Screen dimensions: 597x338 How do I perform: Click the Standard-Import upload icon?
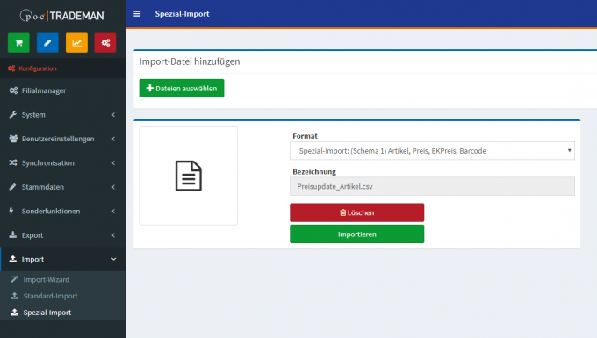[x=14, y=296]
